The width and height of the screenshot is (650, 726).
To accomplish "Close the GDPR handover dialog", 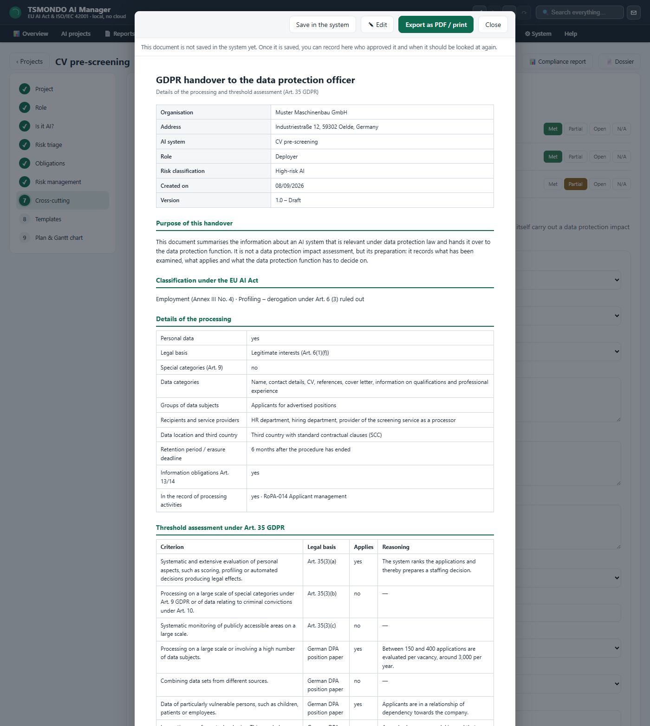I will click(493, 25).
